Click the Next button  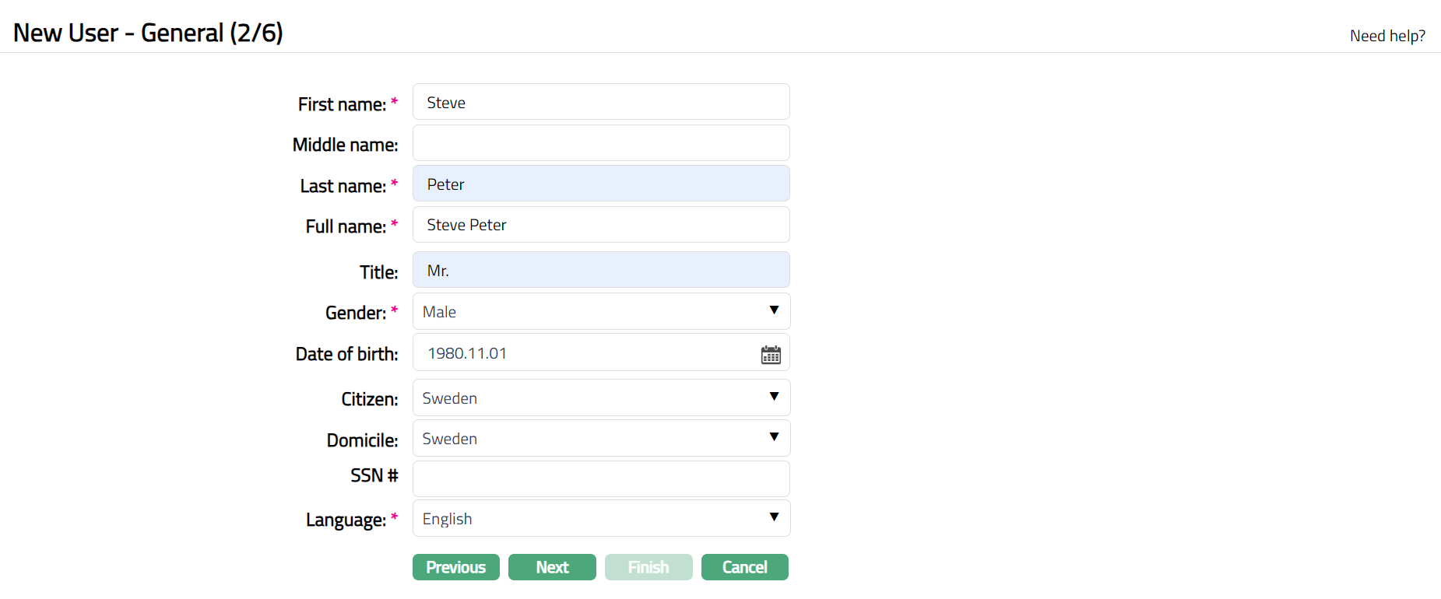click(x=551, y=567)
